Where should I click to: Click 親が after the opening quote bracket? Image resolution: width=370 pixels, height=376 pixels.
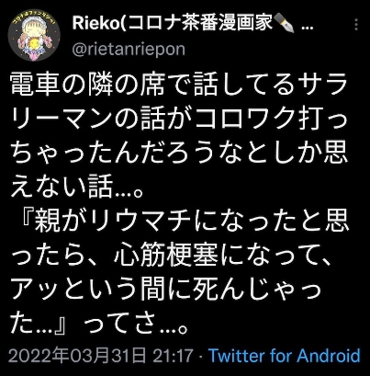60,222
